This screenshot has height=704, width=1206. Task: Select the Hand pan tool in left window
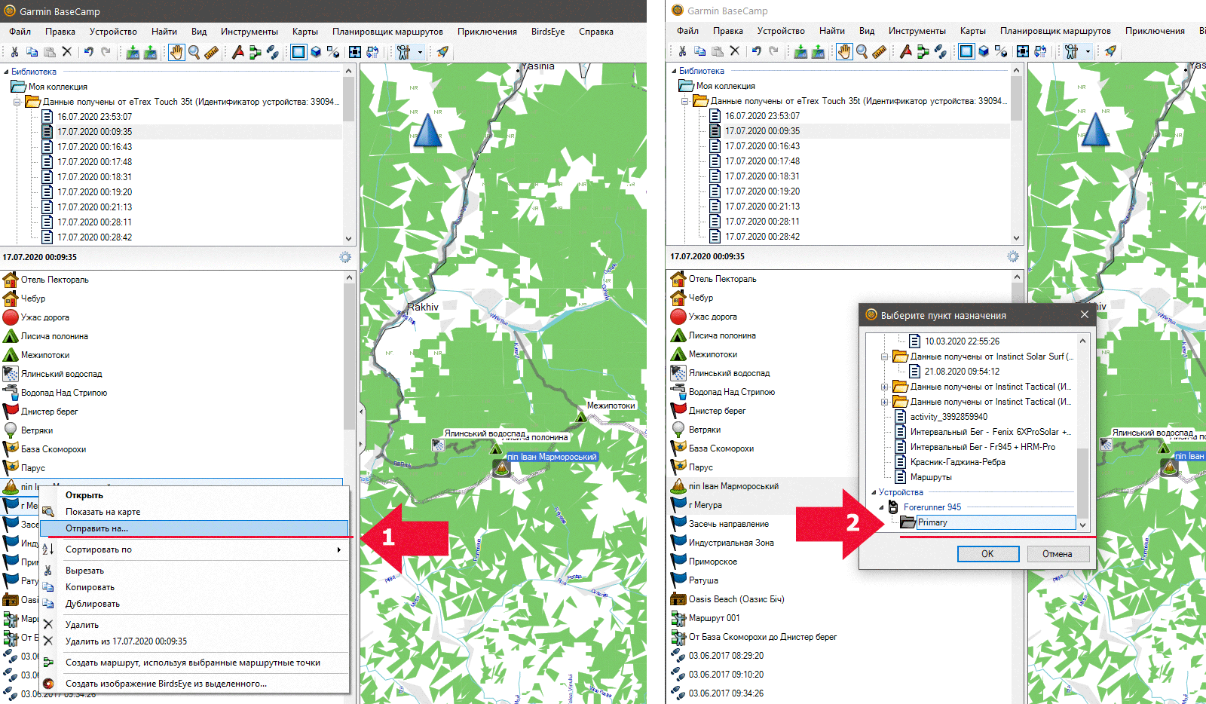(176, 52)
